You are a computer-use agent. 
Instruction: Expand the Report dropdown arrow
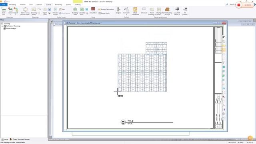click(x=16, y=14)
